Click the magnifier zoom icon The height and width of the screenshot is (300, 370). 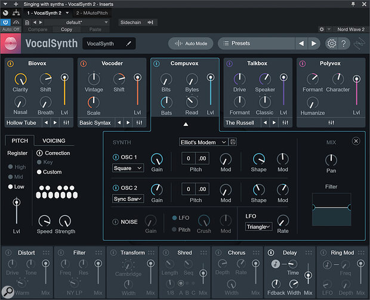pos(8,292)
